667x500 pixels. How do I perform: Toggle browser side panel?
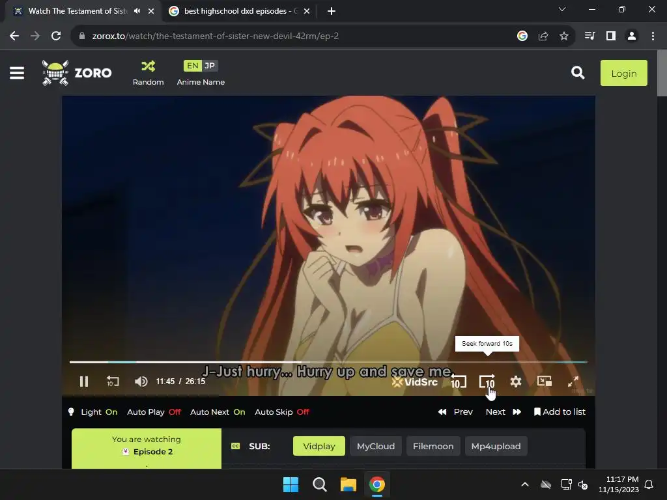click(x=611, y=36)
